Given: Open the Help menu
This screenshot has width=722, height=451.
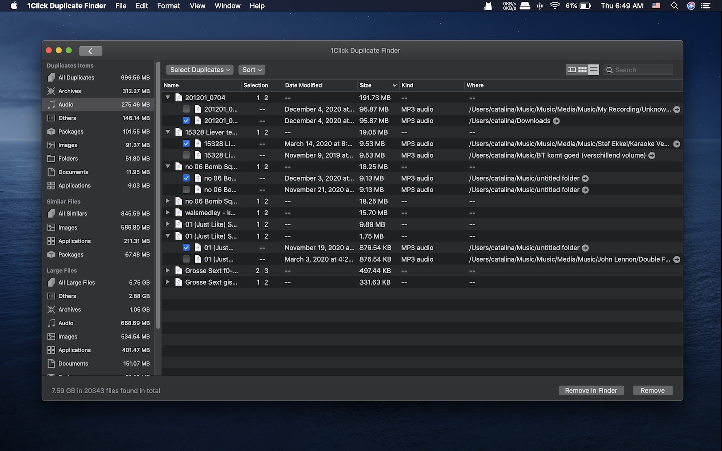Looking at the screenshot, I should tap(257, 6).
